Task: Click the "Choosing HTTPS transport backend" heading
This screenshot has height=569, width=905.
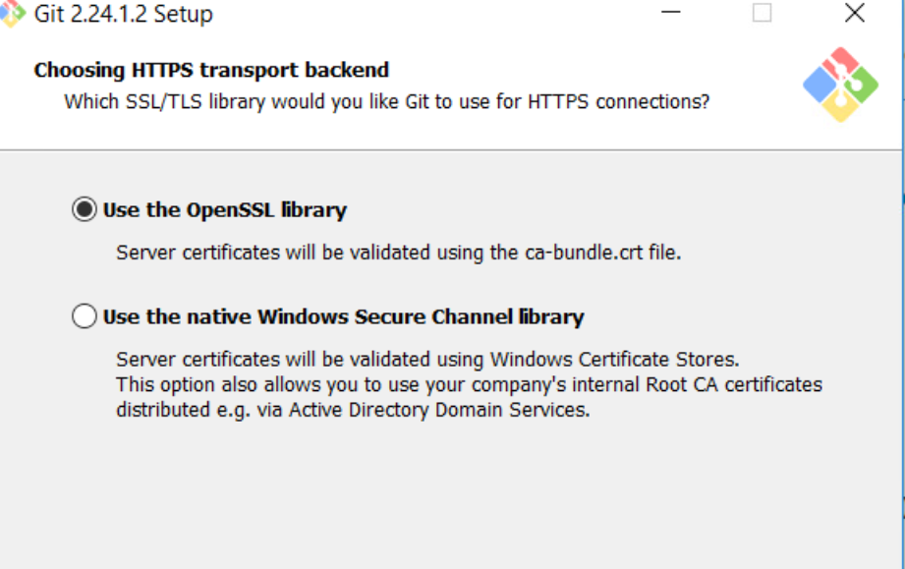Action: pyautogui.click(x=211, y=70)
